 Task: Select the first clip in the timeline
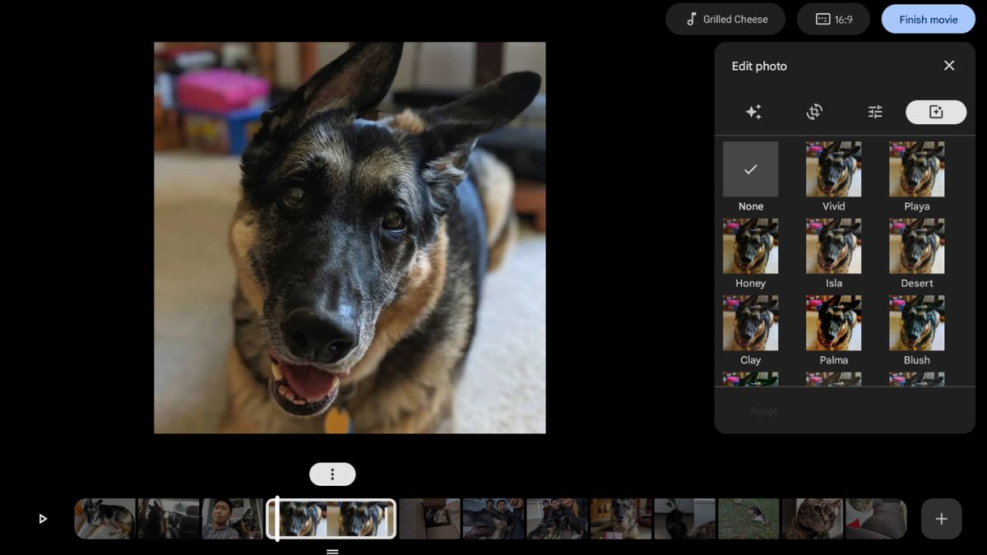pos(104,518)
